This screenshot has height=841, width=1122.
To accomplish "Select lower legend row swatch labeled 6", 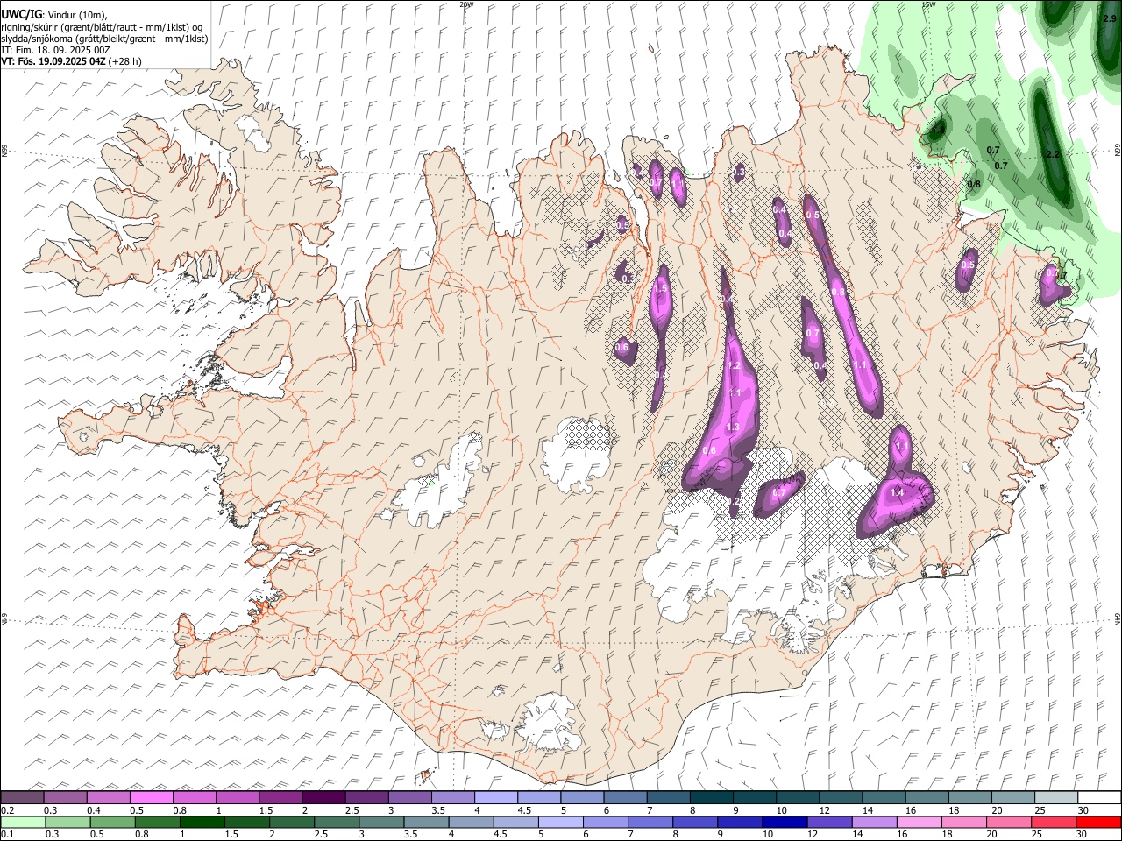I will 606,822.
